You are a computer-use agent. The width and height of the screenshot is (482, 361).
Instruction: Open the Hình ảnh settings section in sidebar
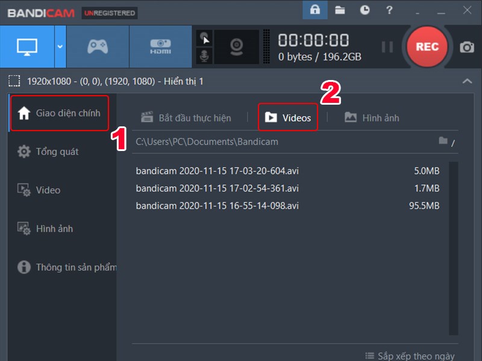pos(45,229)
